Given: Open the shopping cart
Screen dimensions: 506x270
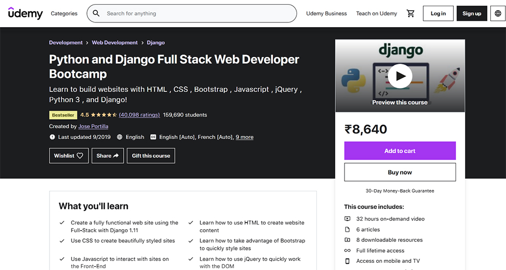Looking at the screenshot, I should point(410,13).
